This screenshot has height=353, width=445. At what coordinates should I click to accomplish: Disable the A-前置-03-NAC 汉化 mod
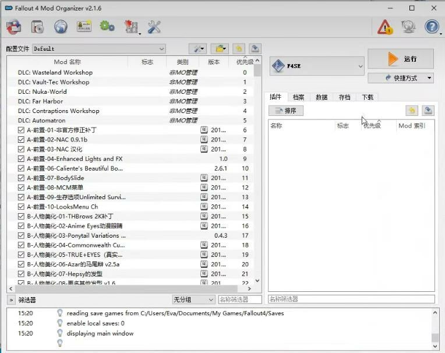coord(22,149)
